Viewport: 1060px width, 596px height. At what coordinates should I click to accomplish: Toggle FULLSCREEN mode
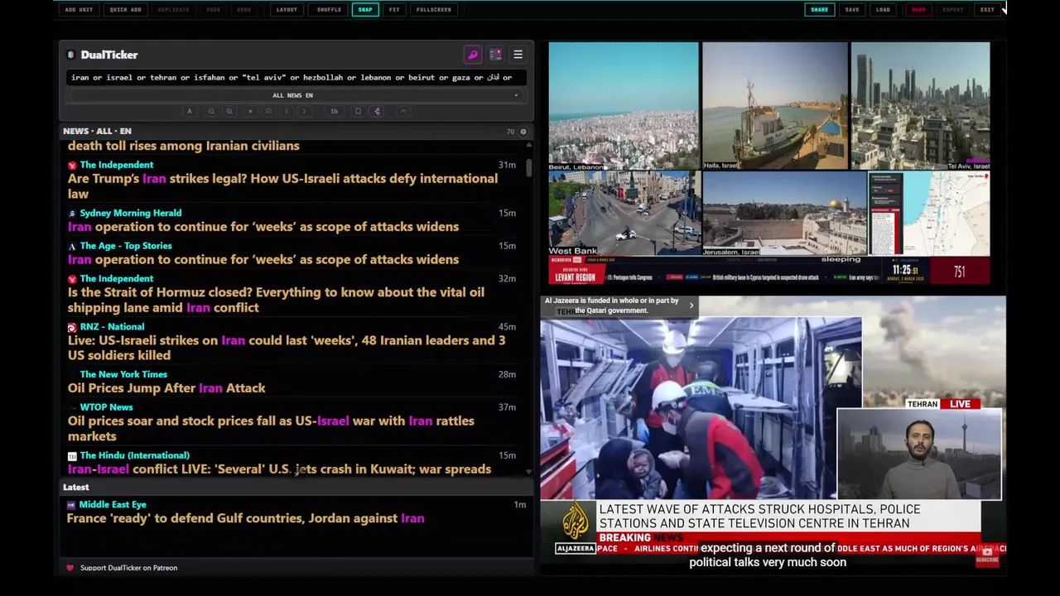434,10
